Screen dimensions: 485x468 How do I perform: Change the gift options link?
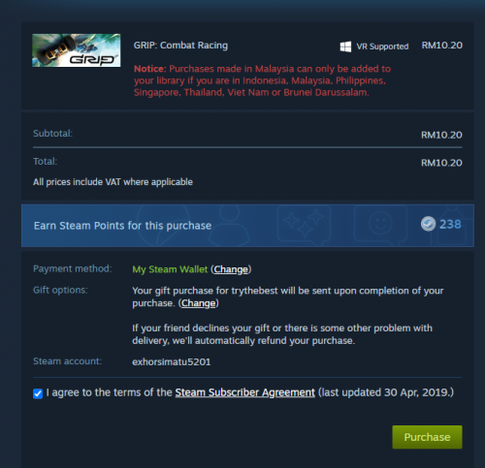(198, 303)
